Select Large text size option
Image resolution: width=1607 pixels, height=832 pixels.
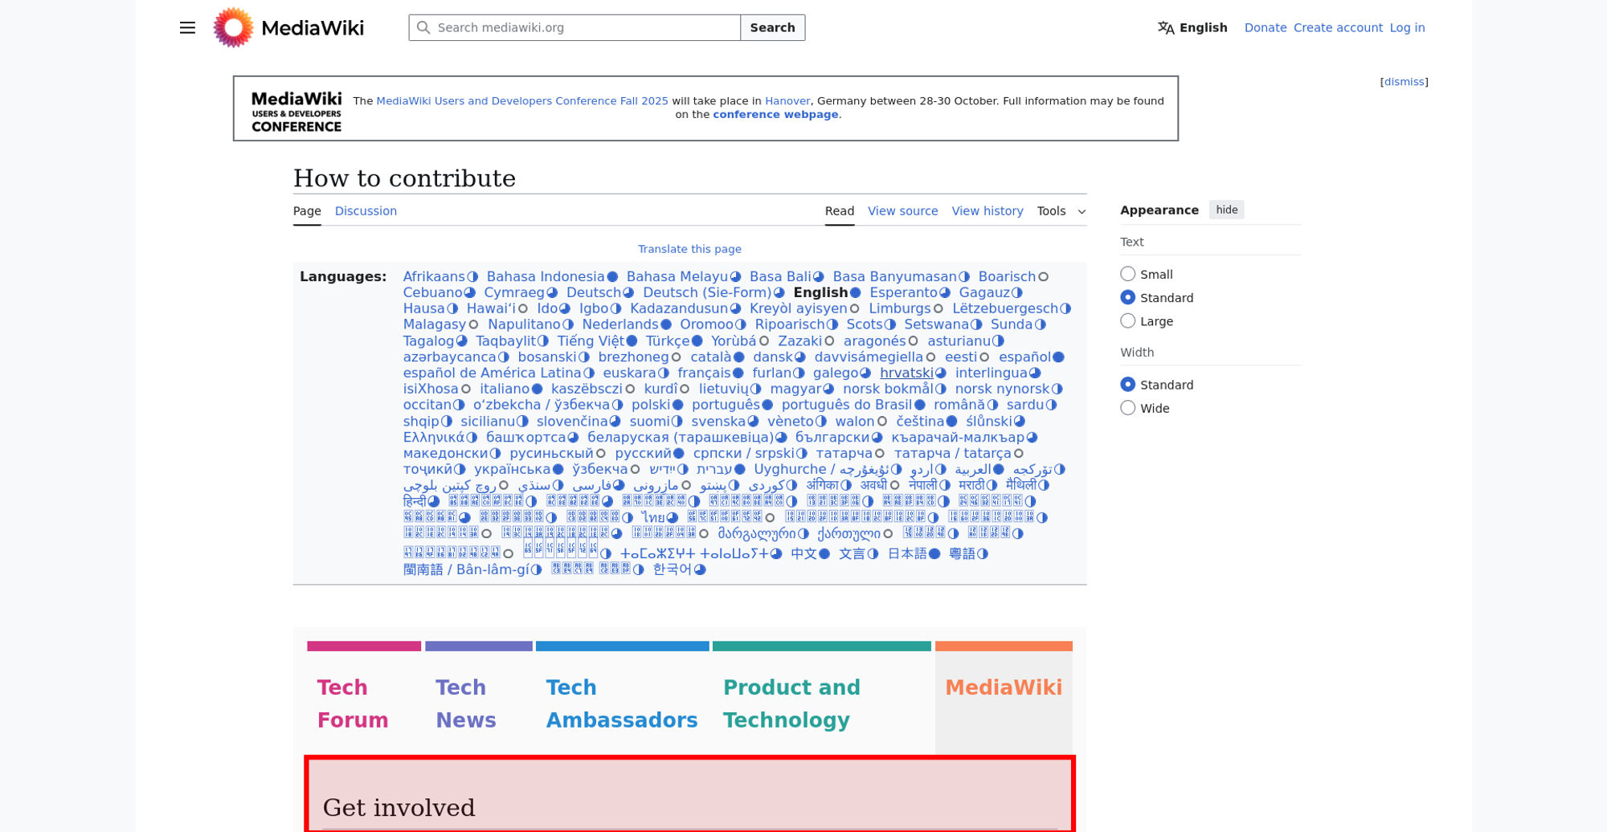pos(1128,321)
